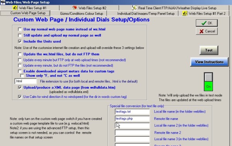Enable Use my normal web page name checkbox
Image resolution: width=232 pixels, height=146 pixels.
point(20,29)
